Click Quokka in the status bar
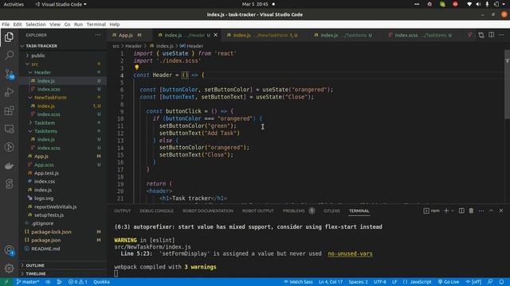This screenshot has height=286, width=510. [x=101, y=282]
